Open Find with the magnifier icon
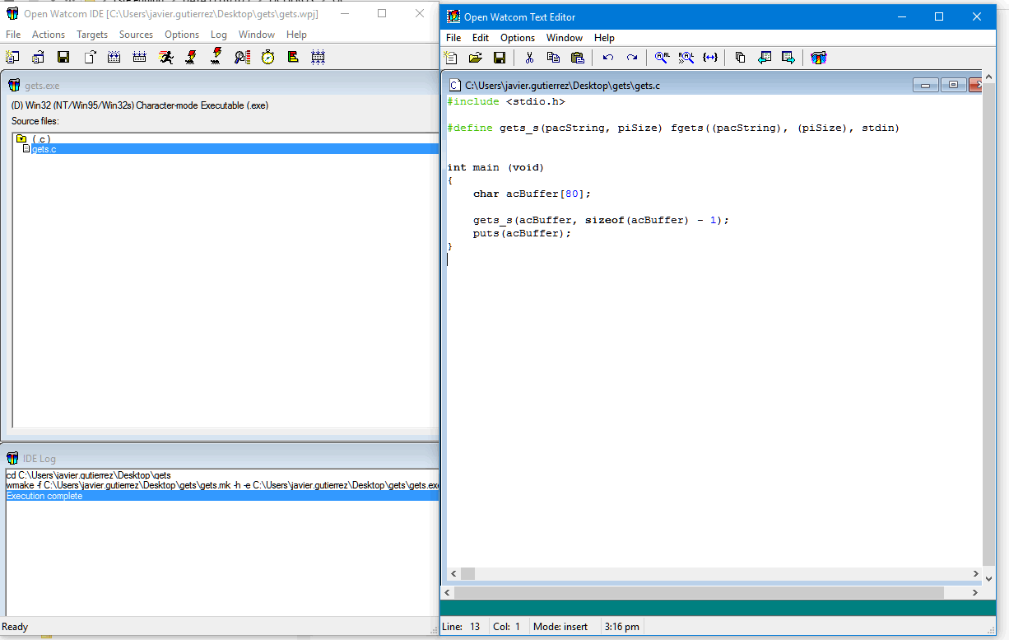The height and width of the screenshot is (640, 1009). point(662,58)
